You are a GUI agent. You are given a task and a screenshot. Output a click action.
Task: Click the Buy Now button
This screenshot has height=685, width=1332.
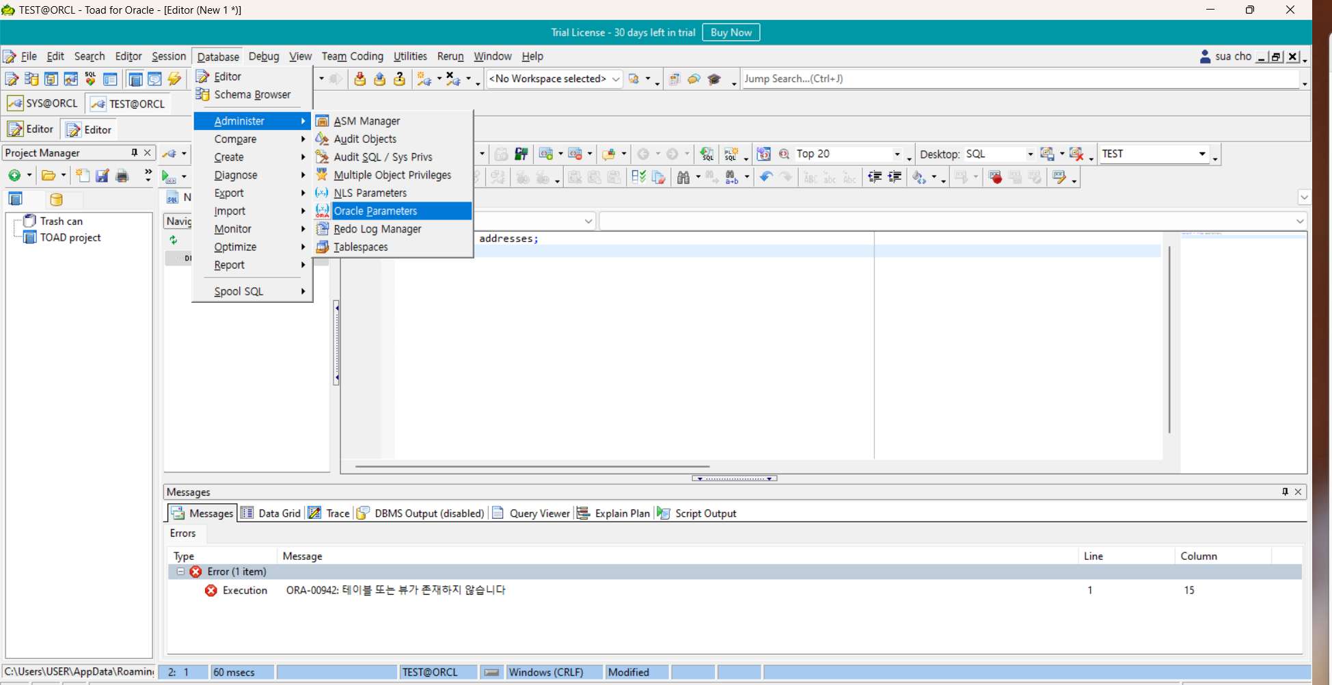(x=731, y=32)
